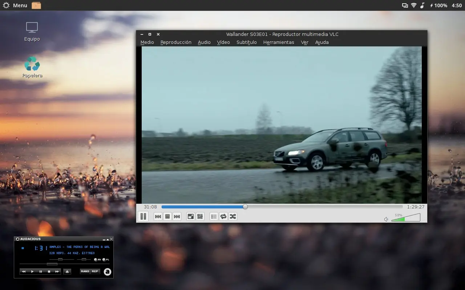Click the display switcher tray icon
465x290 pixels.
(405, 5)
